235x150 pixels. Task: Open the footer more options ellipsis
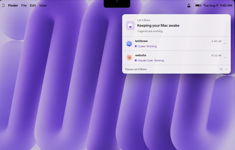click(x=226, y=69)
